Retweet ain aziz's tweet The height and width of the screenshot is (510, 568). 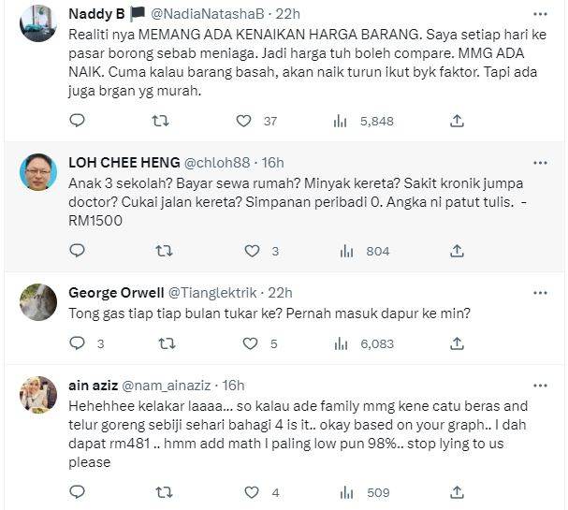tap(164, 492)
